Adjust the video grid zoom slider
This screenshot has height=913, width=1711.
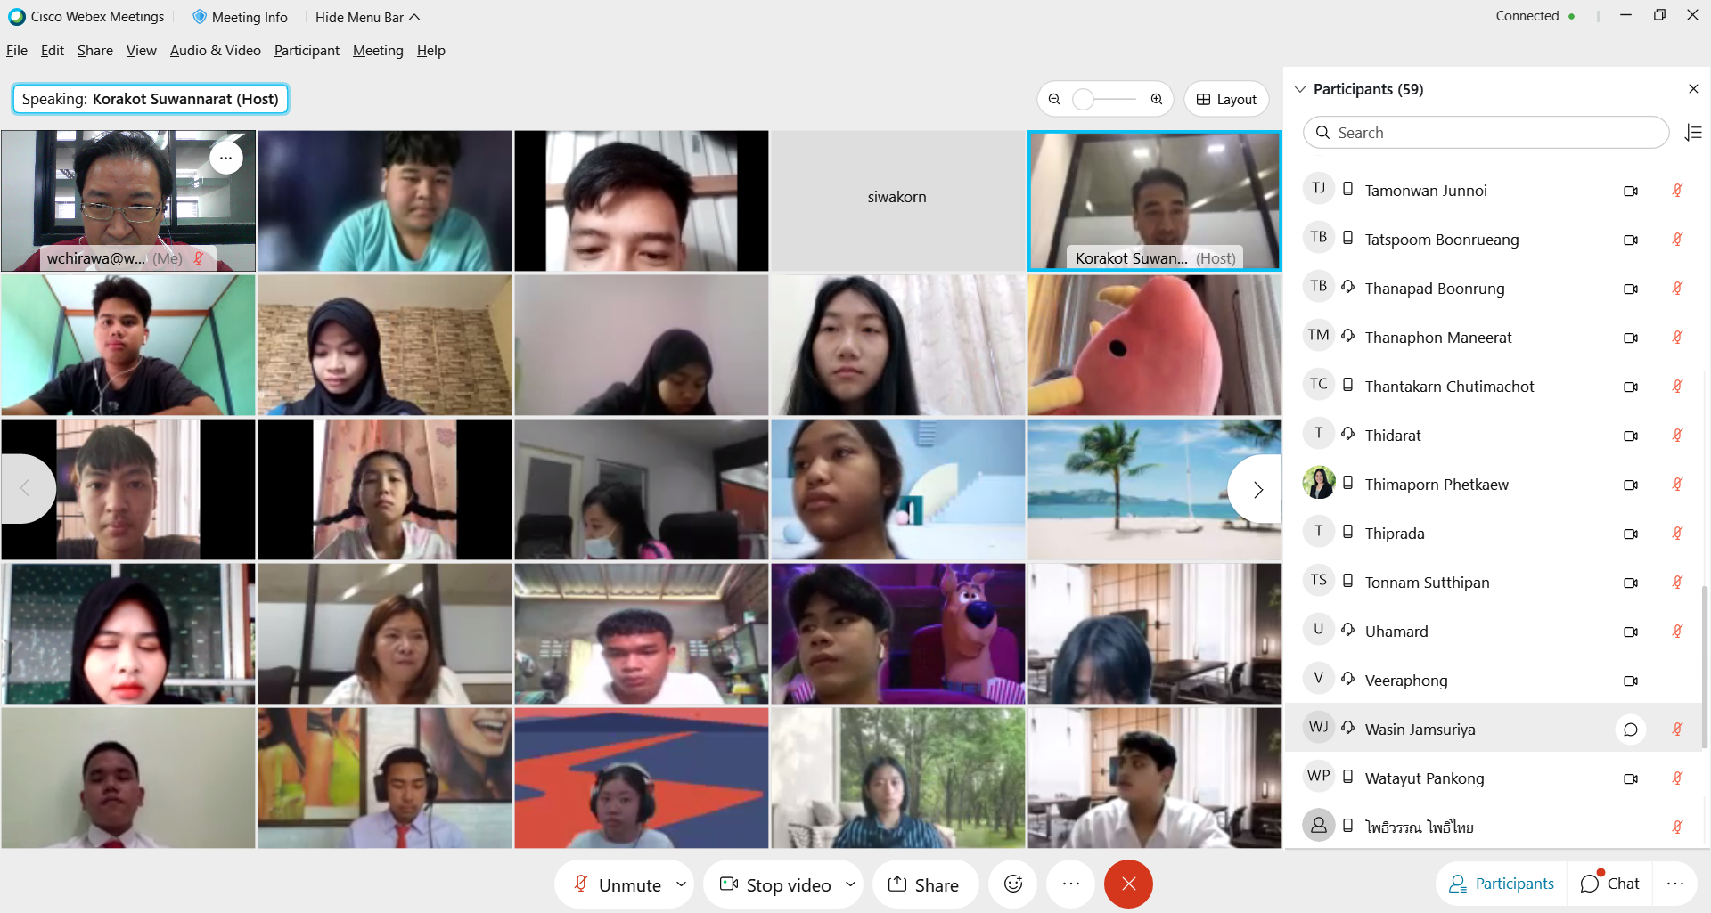click(x=1084, y=99)
